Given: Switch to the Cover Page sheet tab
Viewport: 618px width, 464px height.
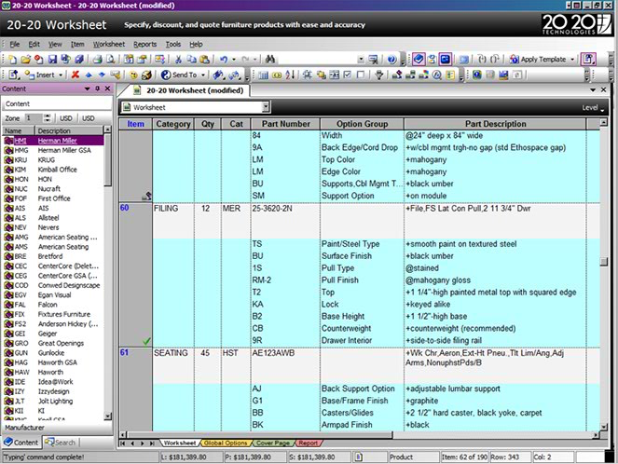Looking at the screenshot, I should click(x=273, y=444).
